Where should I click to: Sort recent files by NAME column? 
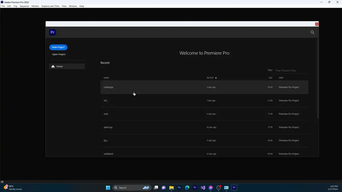pyautogui.click(x=106, y=78)
